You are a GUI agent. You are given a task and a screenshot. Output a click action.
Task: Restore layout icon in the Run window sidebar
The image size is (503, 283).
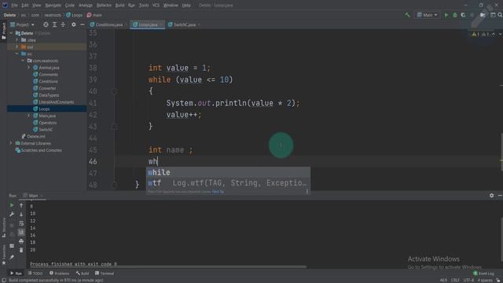(x=12, y=246)
